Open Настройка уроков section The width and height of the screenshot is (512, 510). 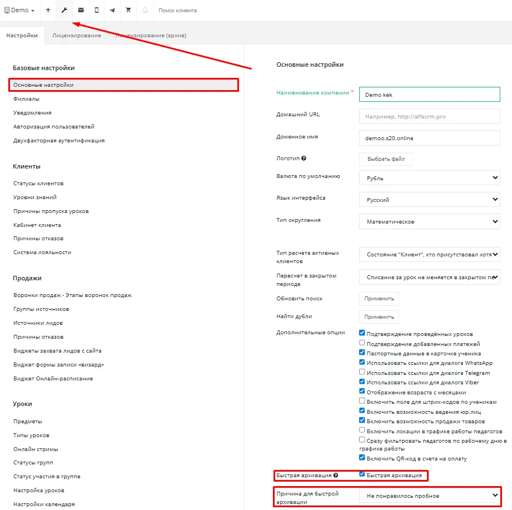click(x=39, y=491)
